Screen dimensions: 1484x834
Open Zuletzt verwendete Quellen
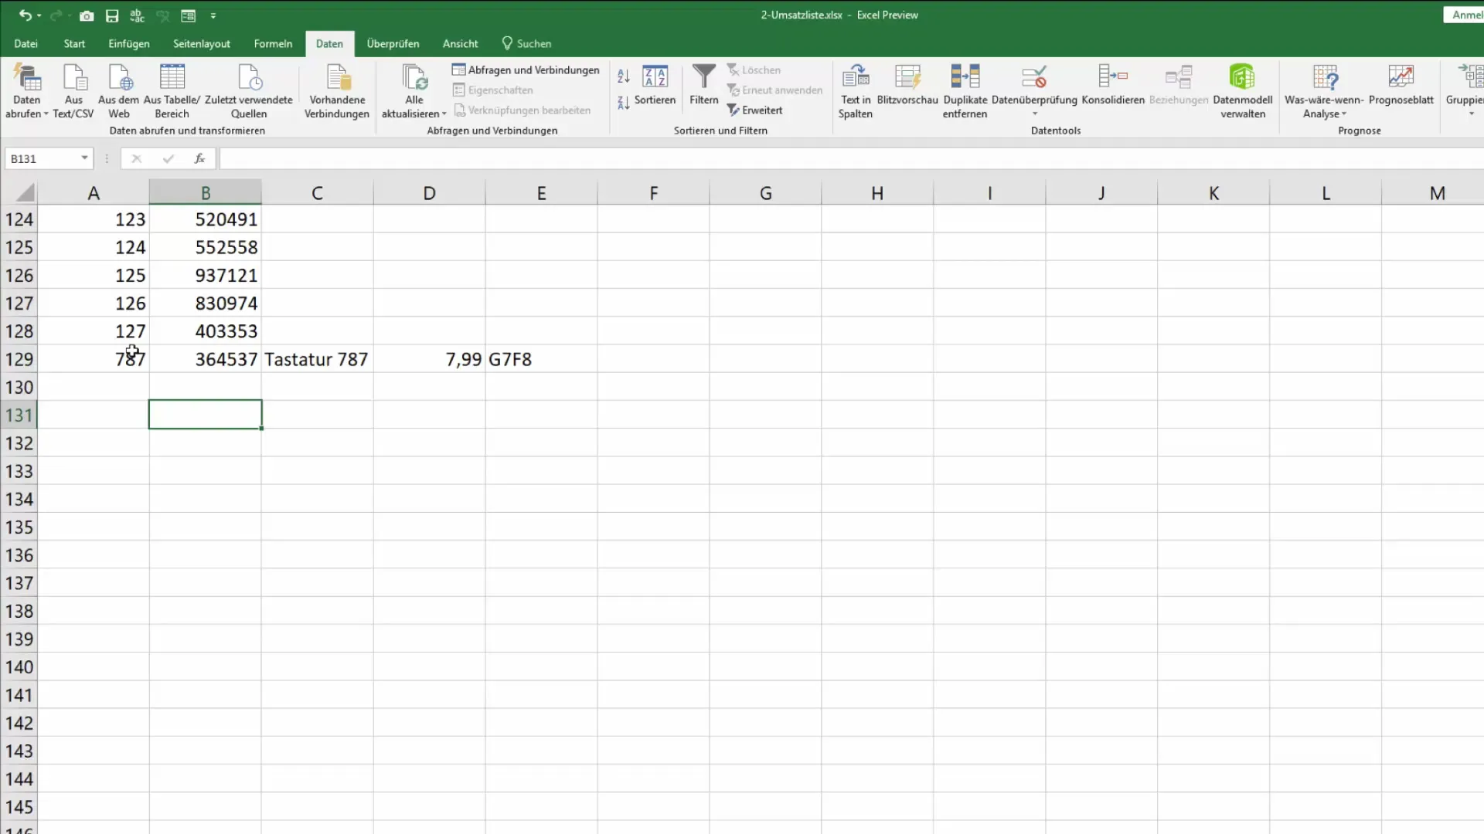pyautogui.click(x=249, y=92)
